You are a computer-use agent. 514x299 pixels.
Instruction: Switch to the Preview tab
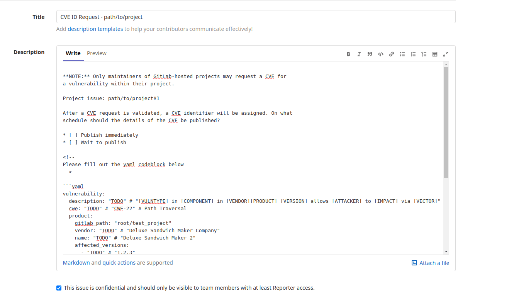click(x=97, y=53)
